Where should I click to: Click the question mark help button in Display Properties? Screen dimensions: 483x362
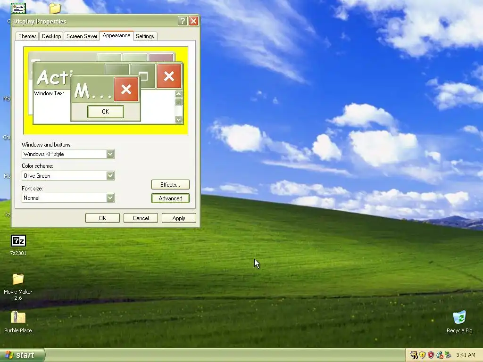click(x=183, y=21)
